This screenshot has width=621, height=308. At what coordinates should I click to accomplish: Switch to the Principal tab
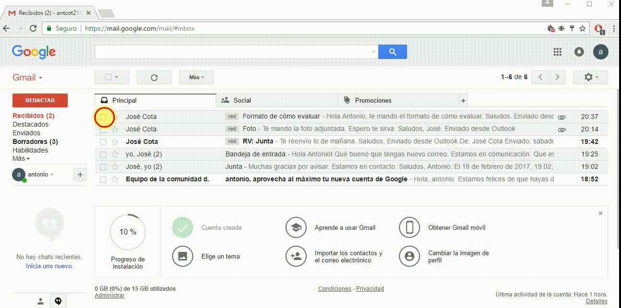pyautogui.click(x=156, y=100)
